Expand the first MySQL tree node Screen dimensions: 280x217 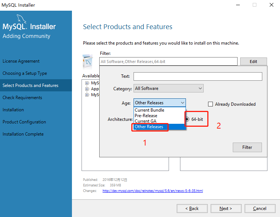[87, 83]
